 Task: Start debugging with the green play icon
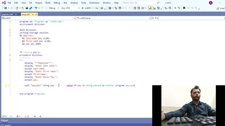point(83,8)
